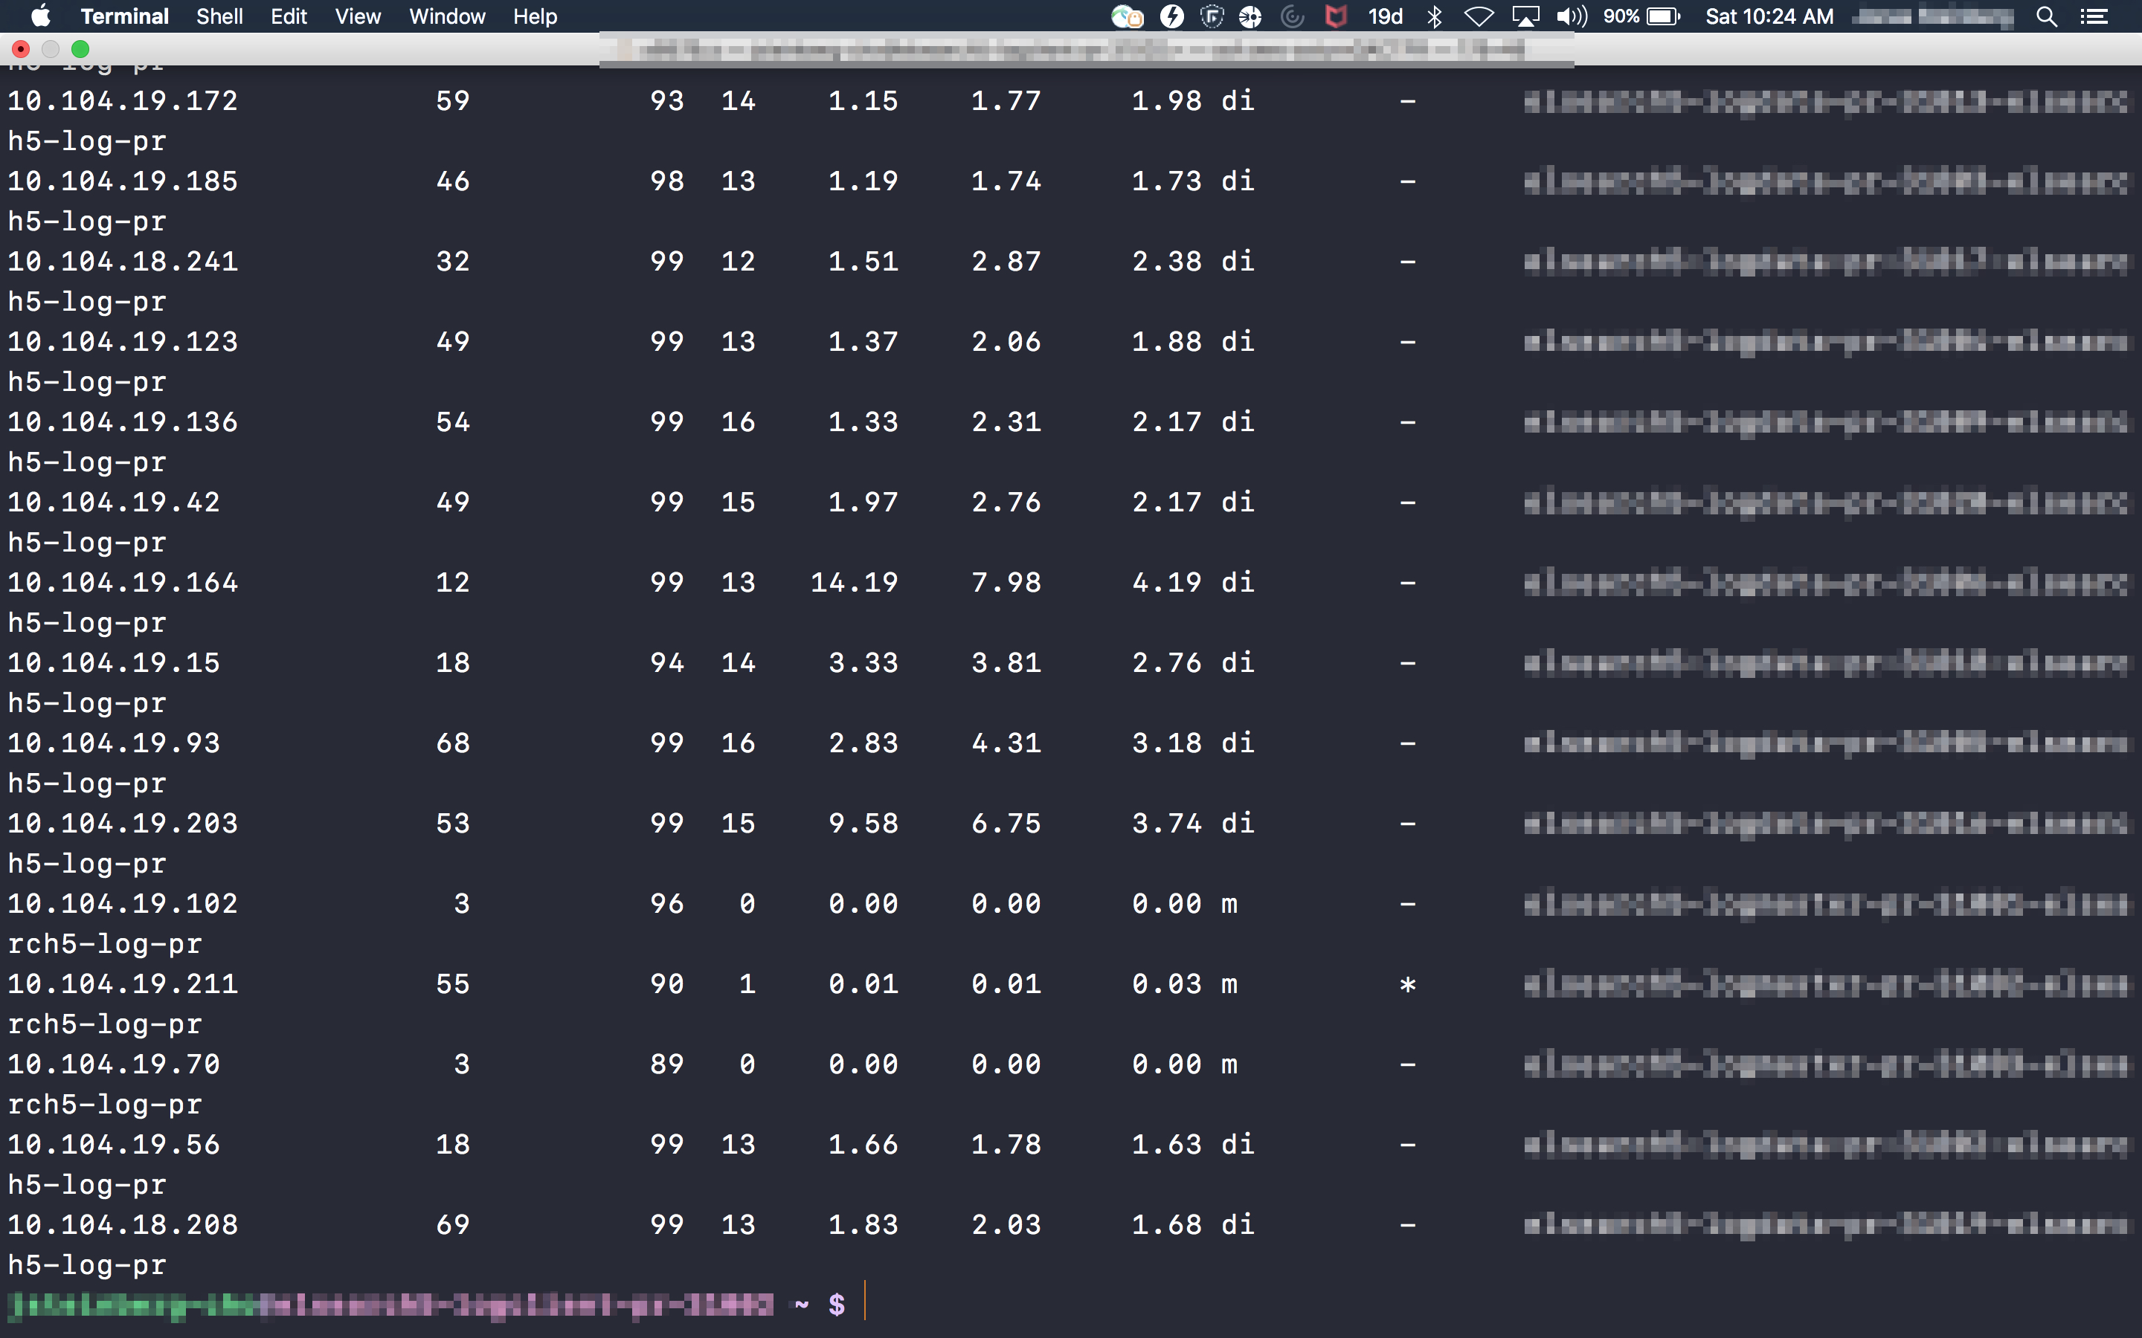
Task: Open the Bluetooth status menu
Action: click(1435, 16)
